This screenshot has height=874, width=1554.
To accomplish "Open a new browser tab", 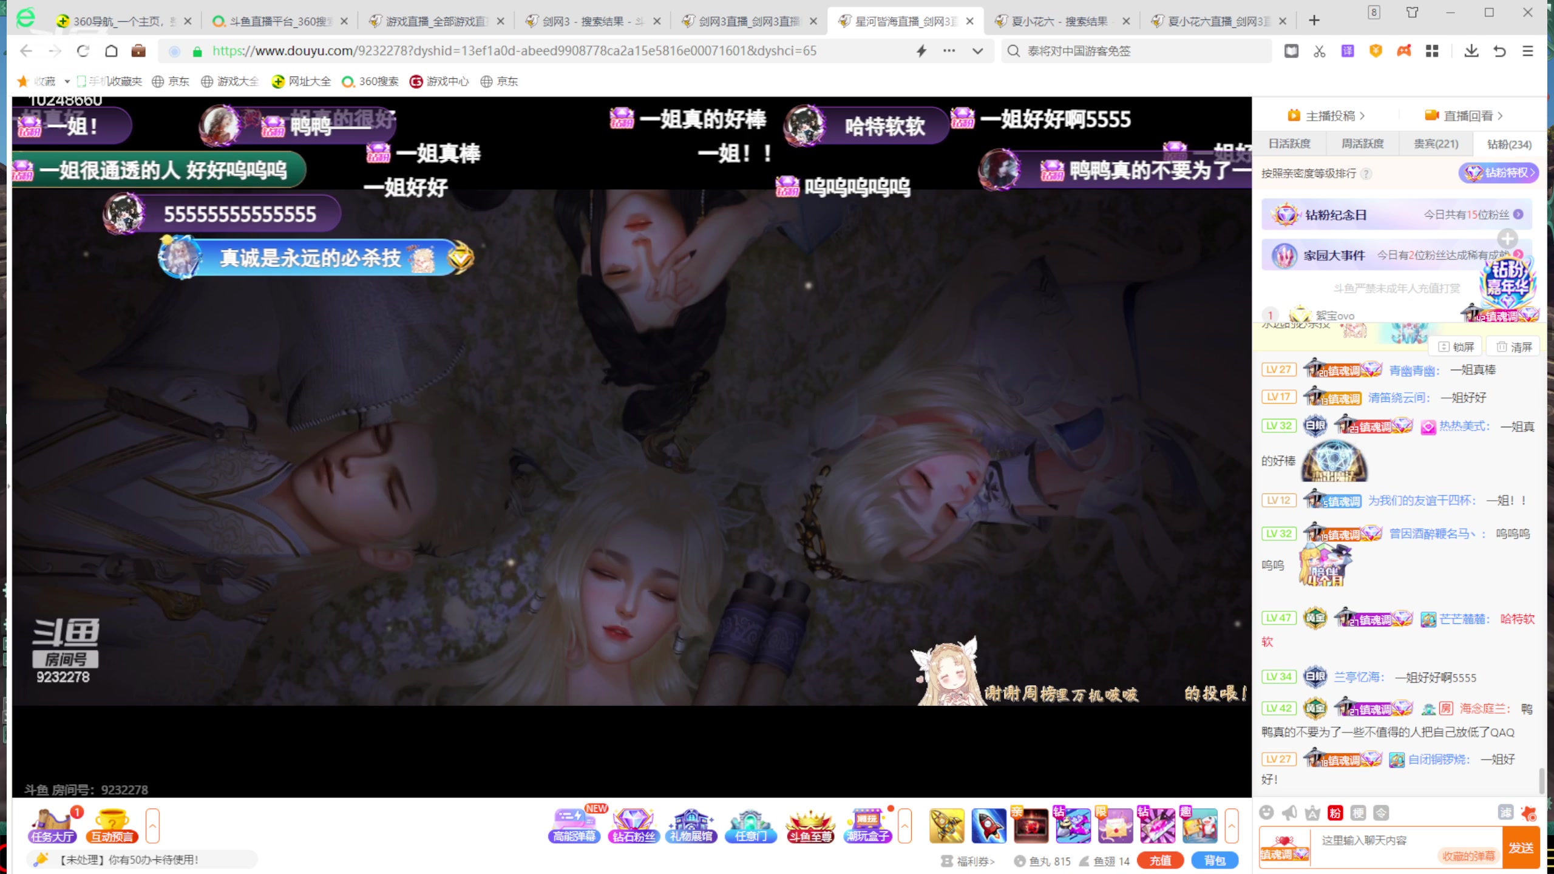I will pyautogui.click(x=1314, y=21).
